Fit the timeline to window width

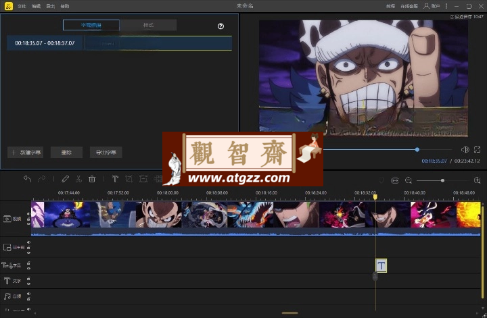395,180
